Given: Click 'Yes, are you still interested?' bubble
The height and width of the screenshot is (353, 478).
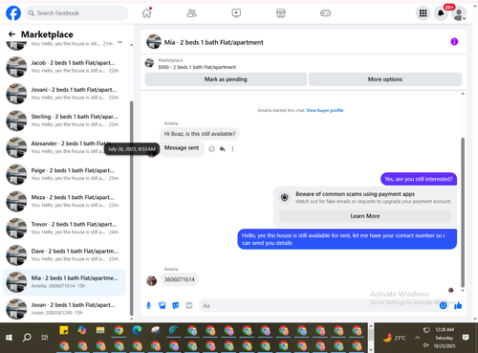Looking at the screenshot, I should coord(419,179).
